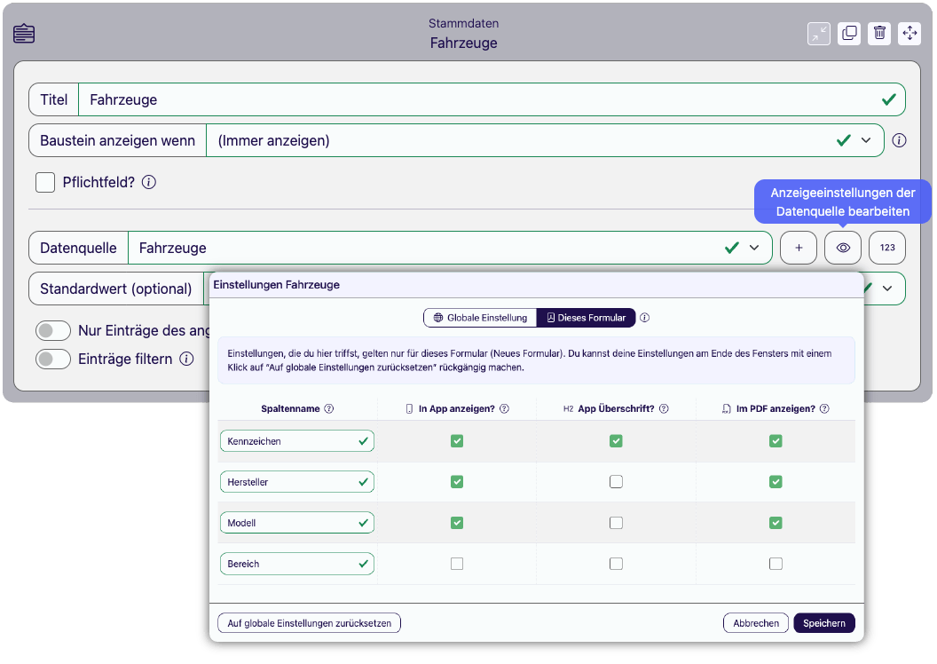Open help icon for Im PDF anzeigen
The height and width of the screenshot is (664, 937).
click(824, 409)
